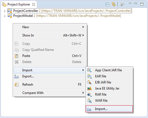Open the Compare With submenu

pyautogui.click(x=50, y=93)
